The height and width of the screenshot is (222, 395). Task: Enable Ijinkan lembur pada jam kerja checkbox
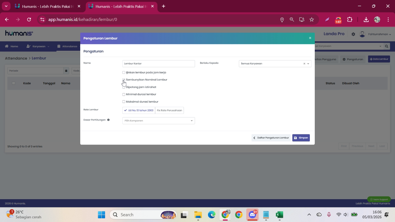(124, 72)
